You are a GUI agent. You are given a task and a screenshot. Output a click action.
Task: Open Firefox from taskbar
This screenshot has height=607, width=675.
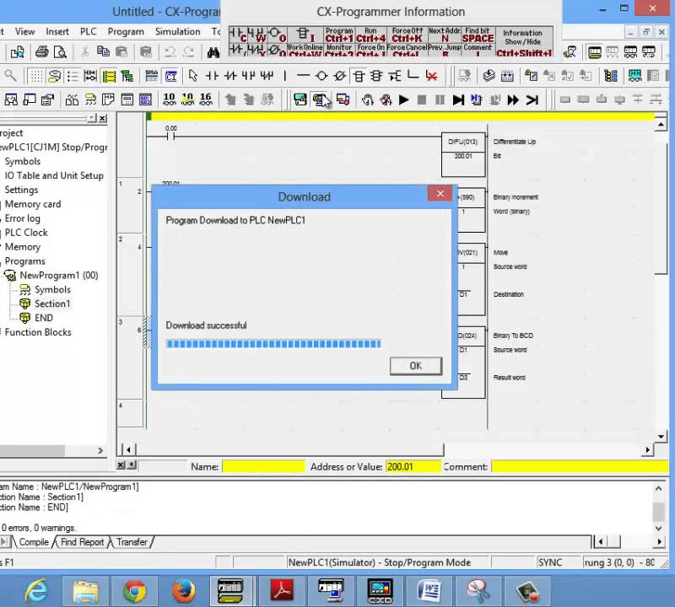tap(183, 591)
